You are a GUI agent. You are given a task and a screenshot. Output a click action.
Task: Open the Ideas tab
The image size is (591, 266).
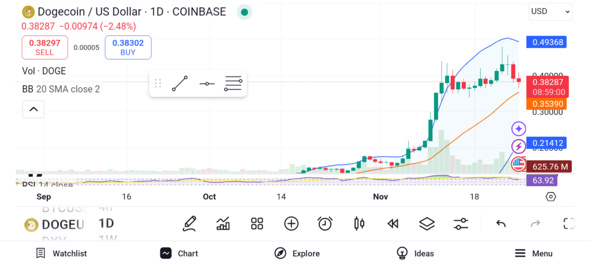[415, 253]
